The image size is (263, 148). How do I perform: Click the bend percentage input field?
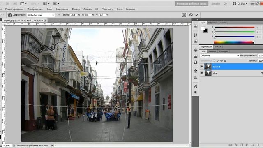pos(74,15)
